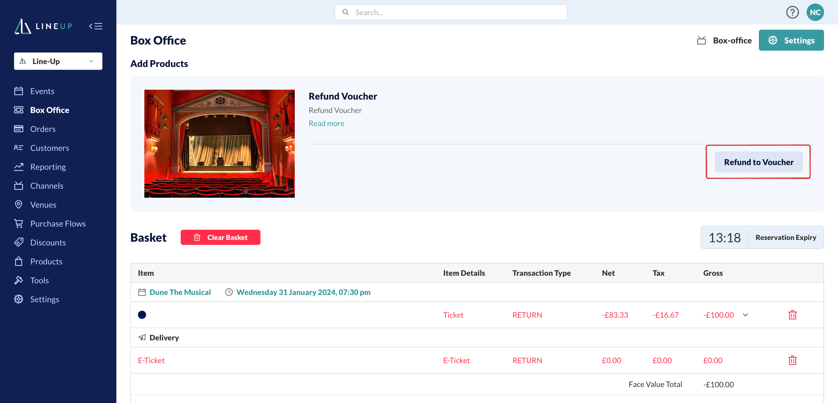Click the -£16.67 tax value
Screen dimensions: 838x403
pyautogui.click(x=665, y=314)
